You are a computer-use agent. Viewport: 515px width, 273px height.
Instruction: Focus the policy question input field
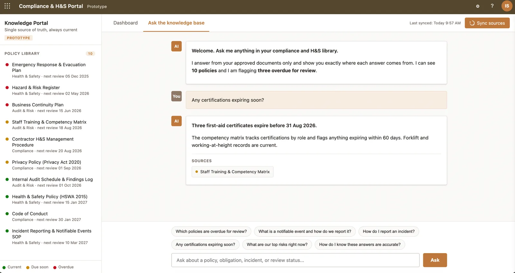(295, 260)
